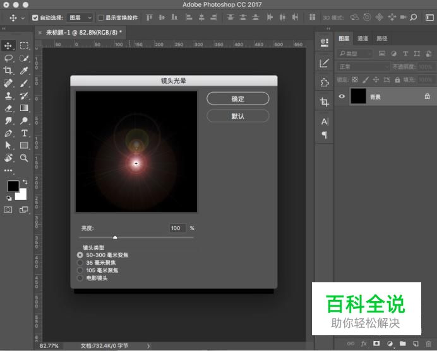Confirm lens flare with 确定
The image size is (437, 351).
click(x=237, y=99)
